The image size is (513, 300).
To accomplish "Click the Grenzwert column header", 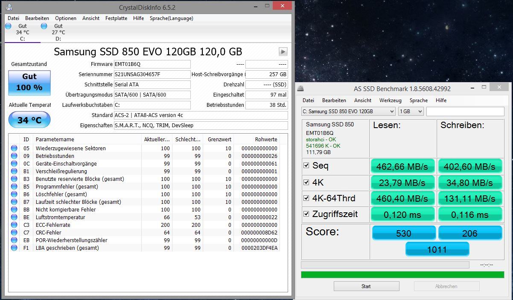I will pos(219,139).
